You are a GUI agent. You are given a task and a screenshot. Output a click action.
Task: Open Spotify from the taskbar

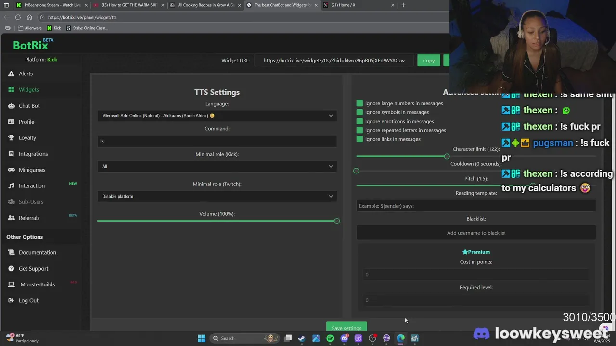330,338
